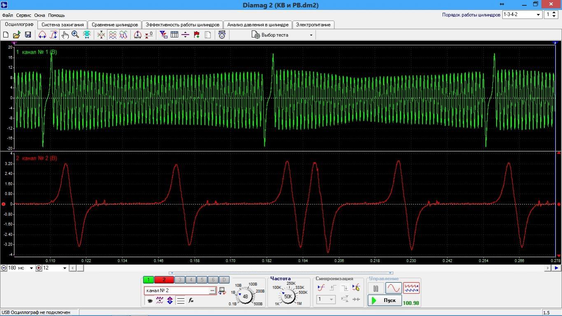The height and width of the screenshot is (316, 562).
Task: Switch to Система зажигания tab
Action: (63, 25)
